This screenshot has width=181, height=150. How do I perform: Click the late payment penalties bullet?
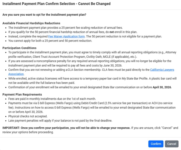coord(60,120)
